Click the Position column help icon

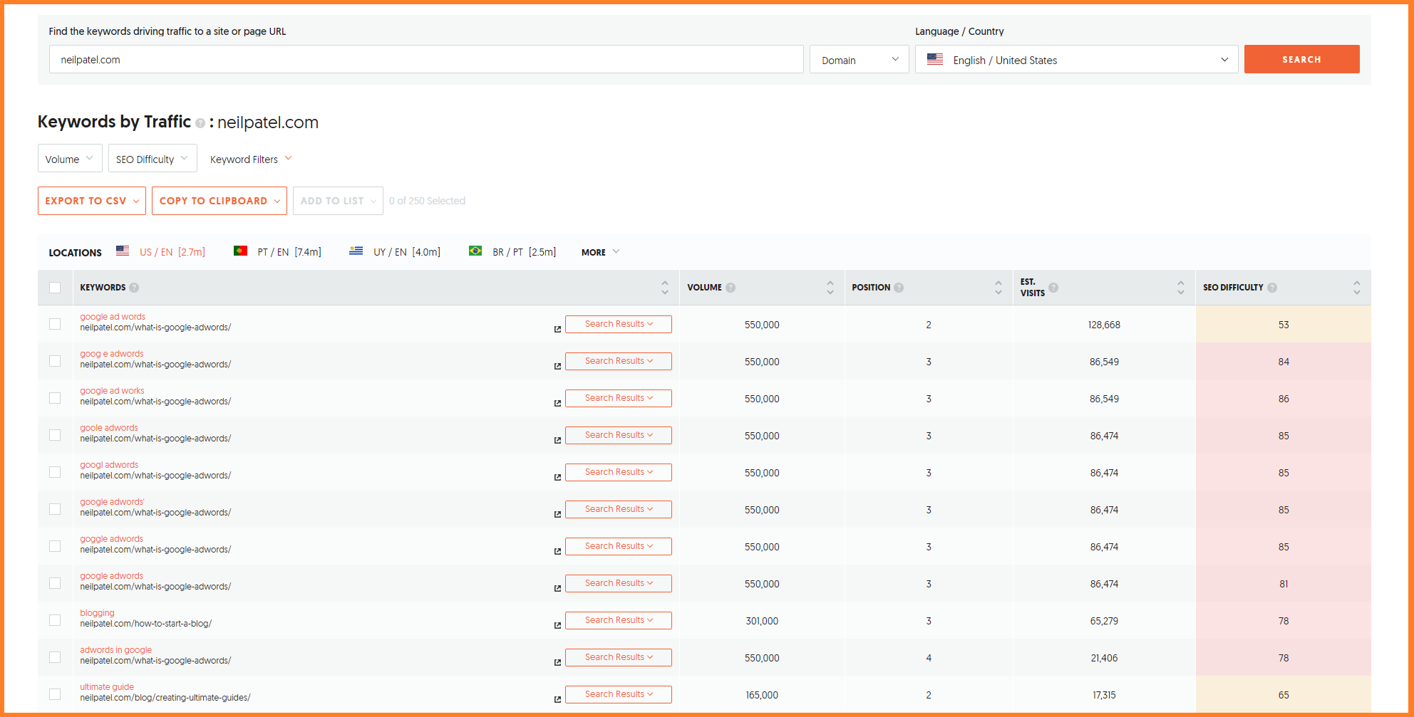tap(899, 288)
